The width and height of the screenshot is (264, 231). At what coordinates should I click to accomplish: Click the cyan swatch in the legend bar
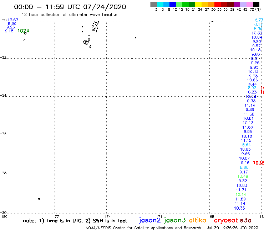click(x=160, y=4)
